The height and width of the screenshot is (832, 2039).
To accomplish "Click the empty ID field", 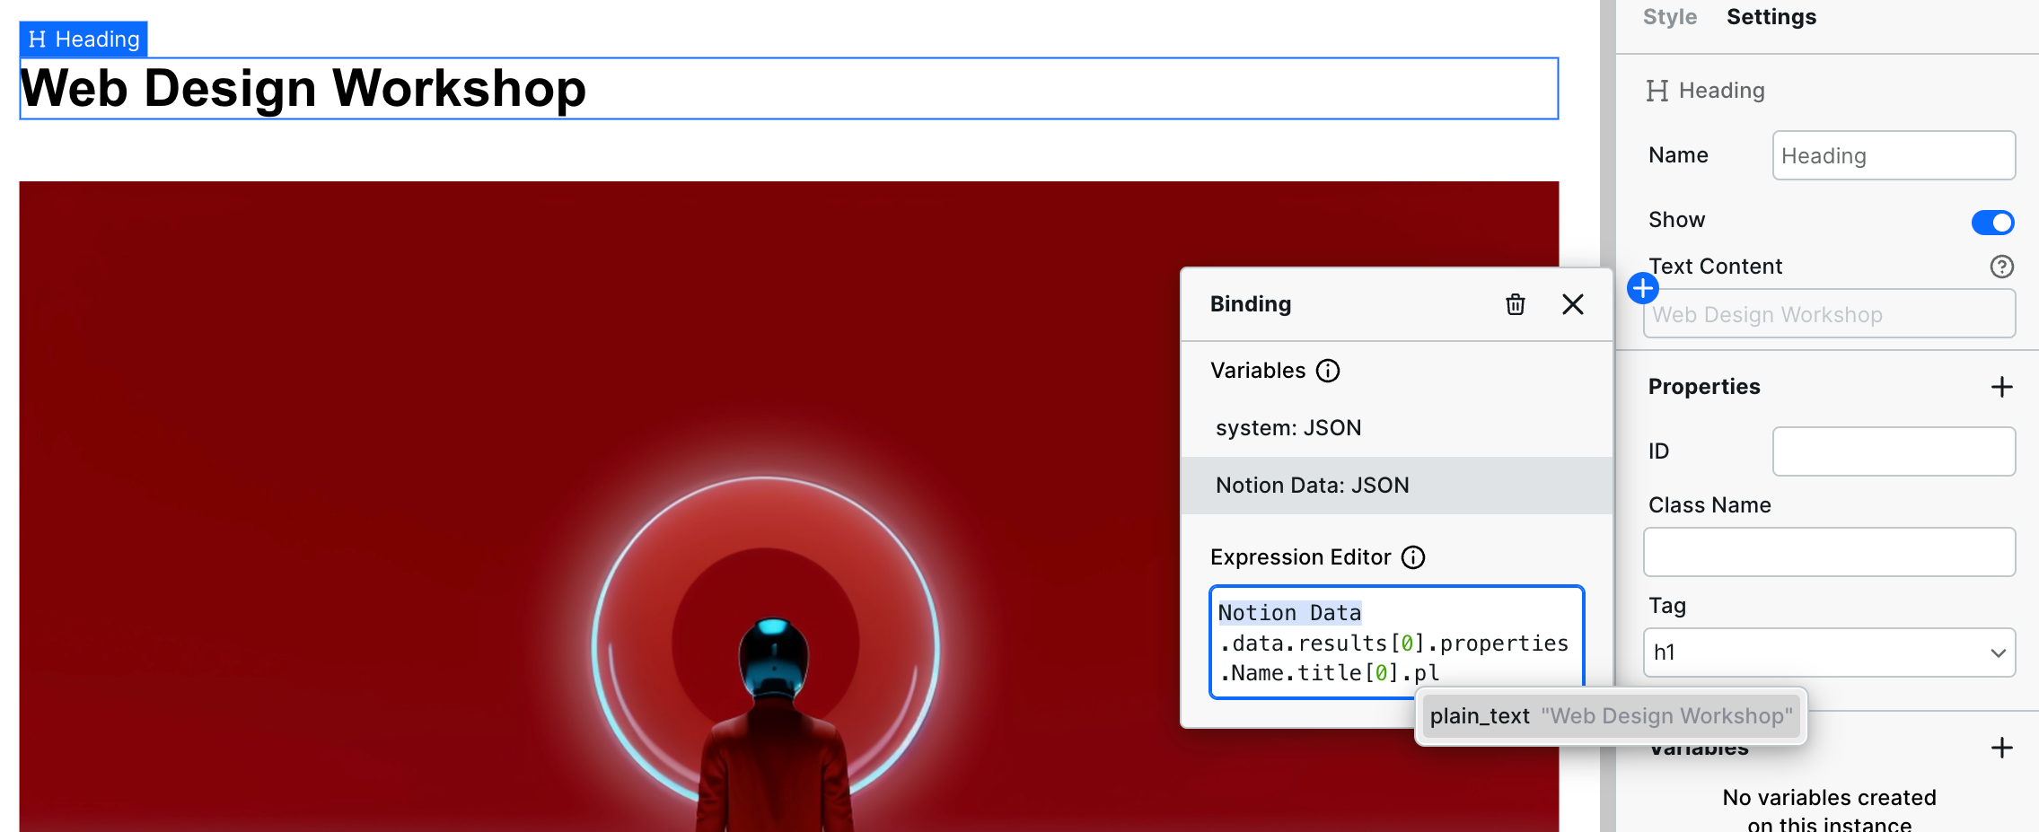I will [1894, 451].
